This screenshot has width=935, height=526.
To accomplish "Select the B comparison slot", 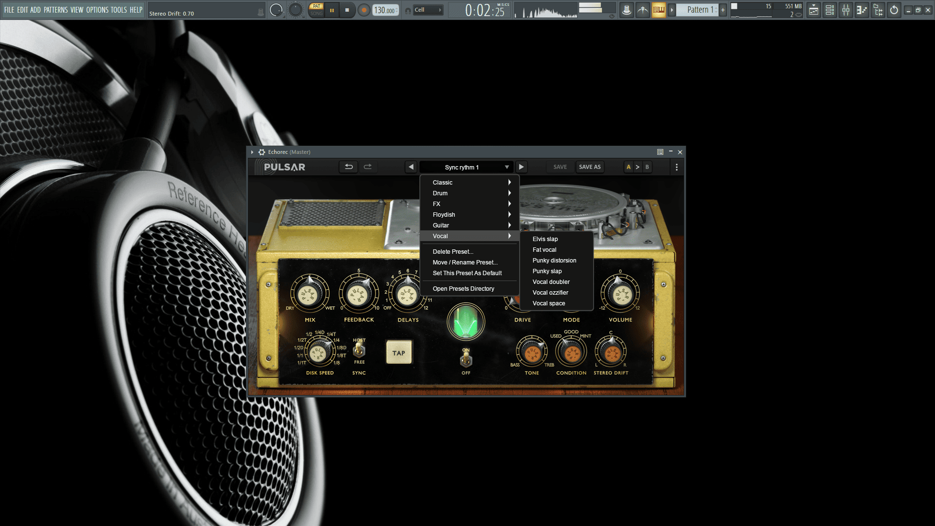I will 647,167.
